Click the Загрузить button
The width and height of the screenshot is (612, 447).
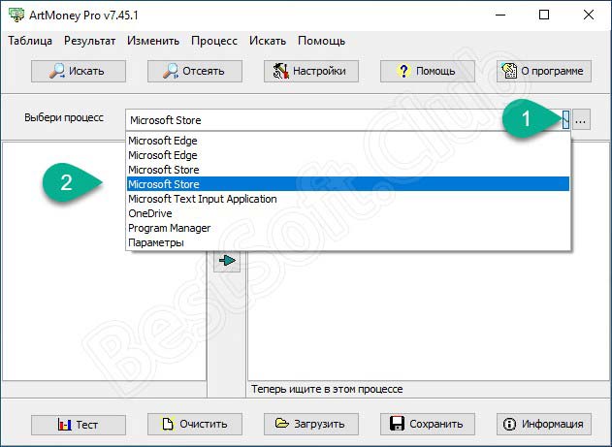(x=311, y=424)
